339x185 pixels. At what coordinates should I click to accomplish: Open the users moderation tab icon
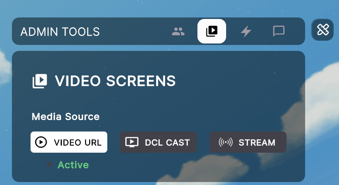click(178, 32)
